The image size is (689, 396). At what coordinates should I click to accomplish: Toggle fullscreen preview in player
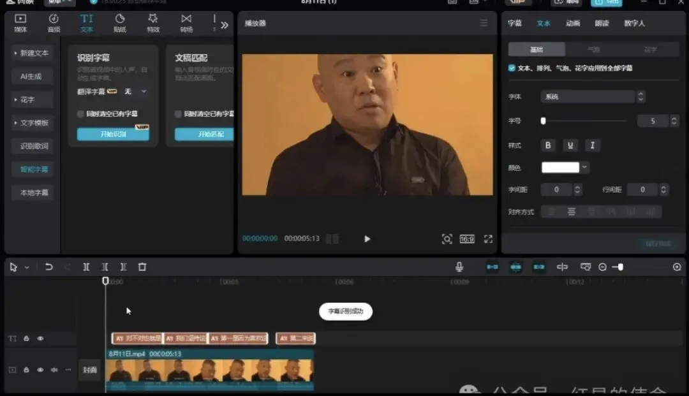[x=488, y=239]
